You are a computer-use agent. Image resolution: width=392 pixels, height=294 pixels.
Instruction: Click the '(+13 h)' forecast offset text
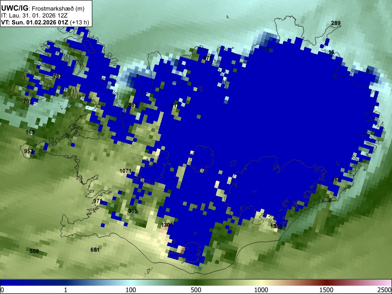tap(79, 22)
